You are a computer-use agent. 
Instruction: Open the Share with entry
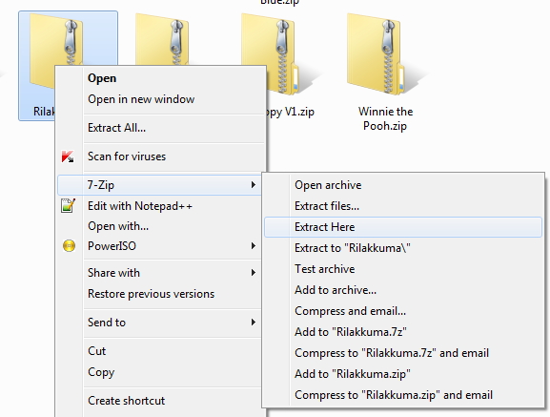point(159,273)
